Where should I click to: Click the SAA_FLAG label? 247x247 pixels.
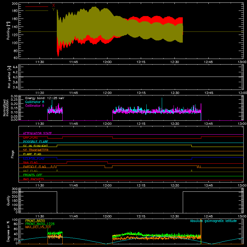pos(30,162)
